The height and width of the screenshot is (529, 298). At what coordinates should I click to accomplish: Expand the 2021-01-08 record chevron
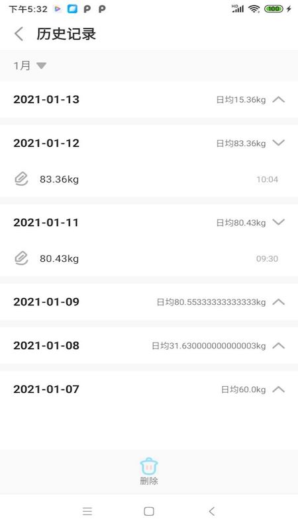click(x=279, y=345)
